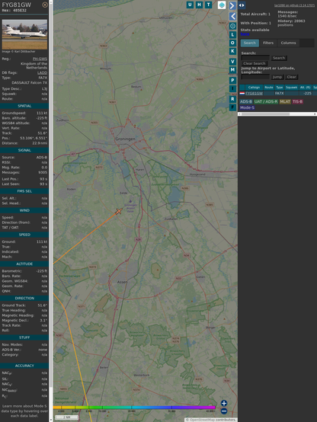Toggle the K map button
Viewport: 317px width, 422px height.
[232, 51]
